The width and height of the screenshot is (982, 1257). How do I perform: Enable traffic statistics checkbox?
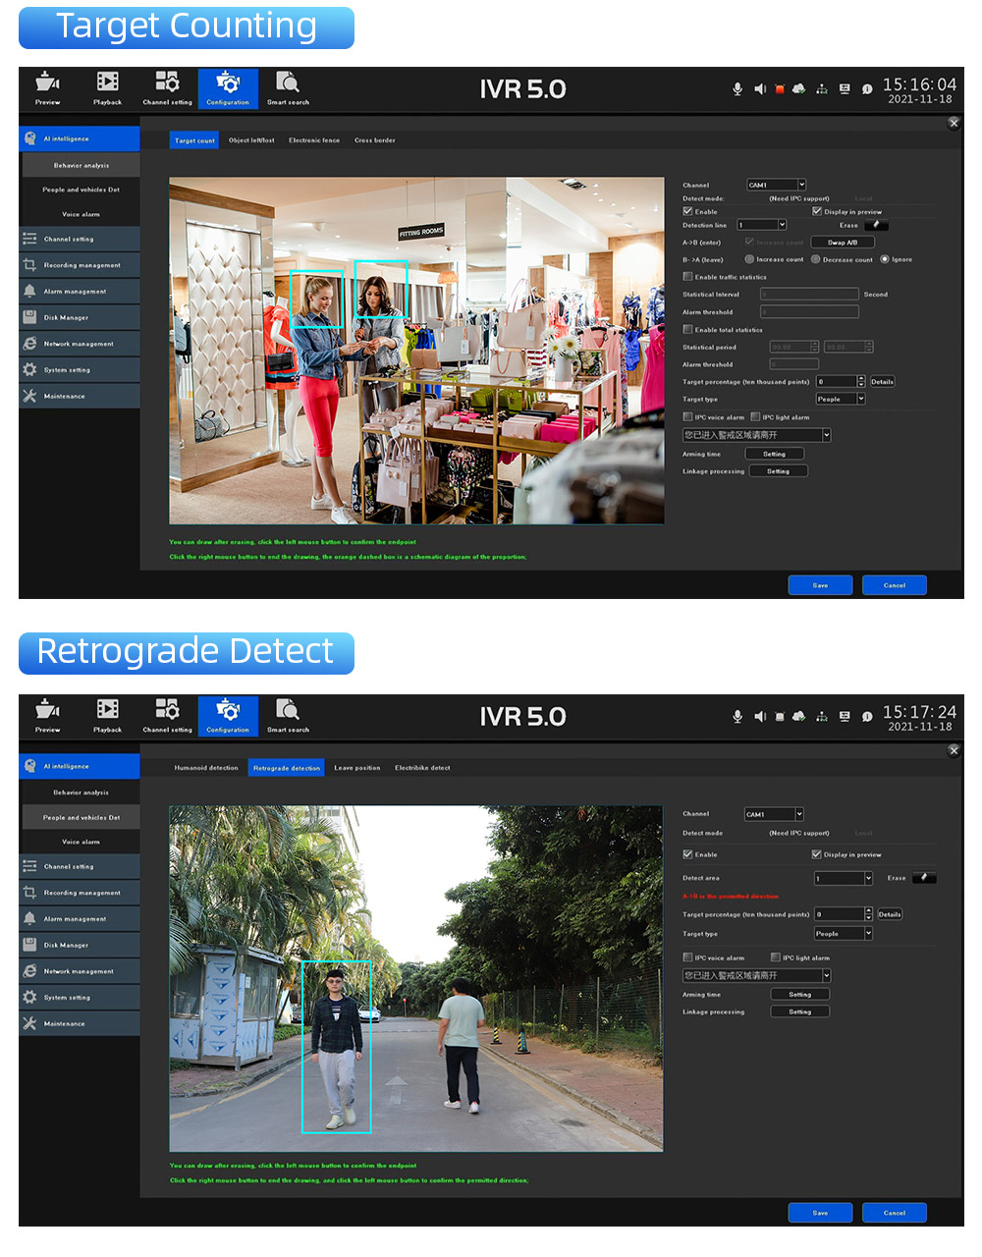687,277
